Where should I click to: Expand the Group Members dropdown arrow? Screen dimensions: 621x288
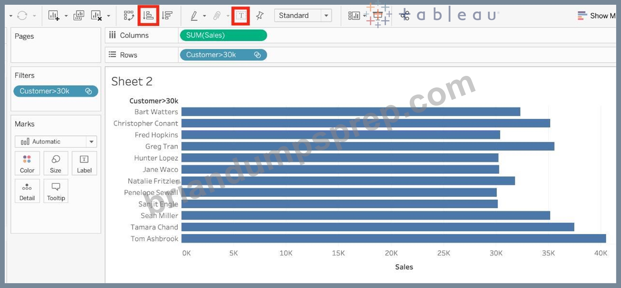pyautogui.click(x=228, y=16)
